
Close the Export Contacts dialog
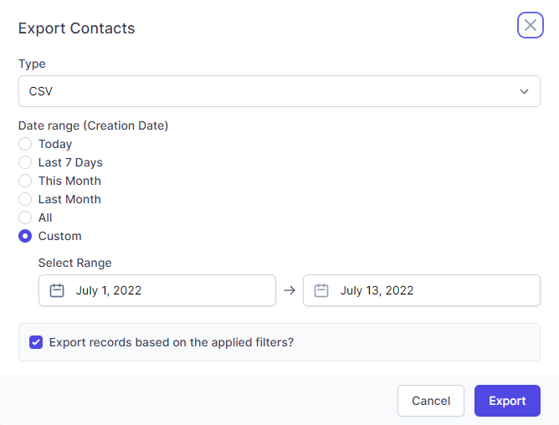point(531,25)
